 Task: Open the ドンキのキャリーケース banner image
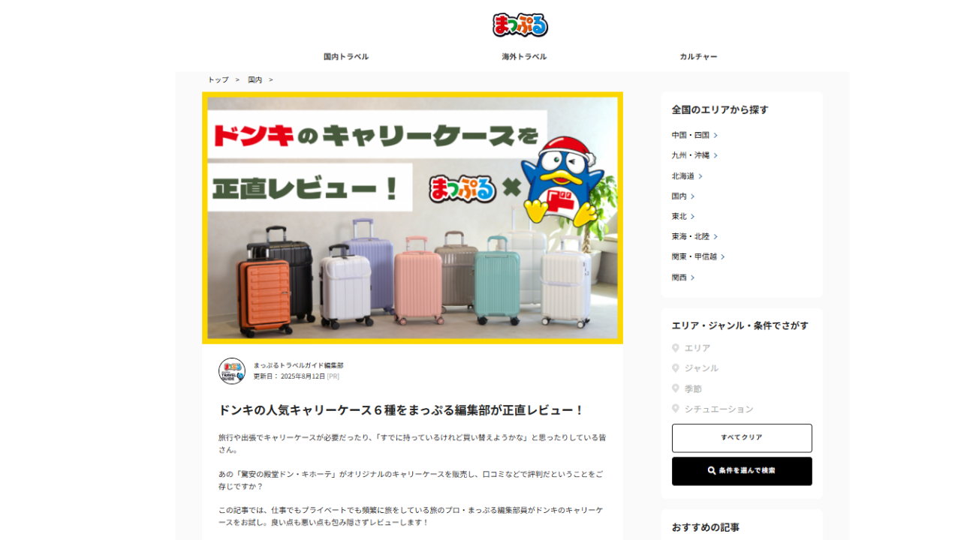412,218
